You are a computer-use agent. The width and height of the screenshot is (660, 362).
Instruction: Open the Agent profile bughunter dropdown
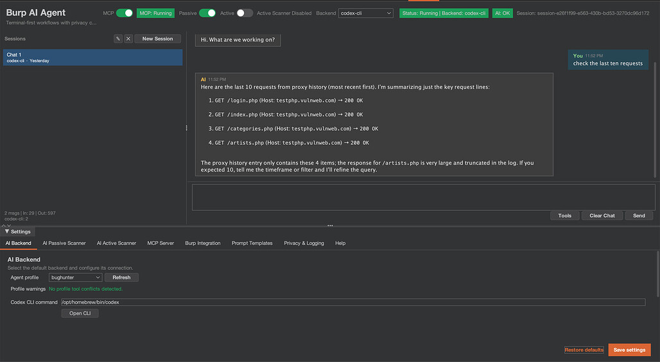75,277
